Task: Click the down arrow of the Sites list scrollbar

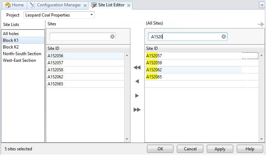Action: coord(127,139)
